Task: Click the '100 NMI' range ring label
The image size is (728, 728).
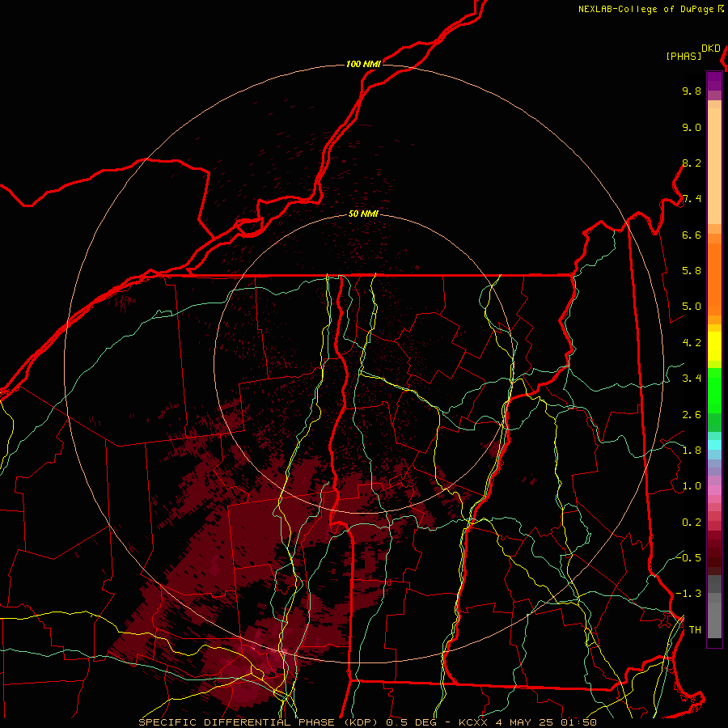Action: pos(363,64)
